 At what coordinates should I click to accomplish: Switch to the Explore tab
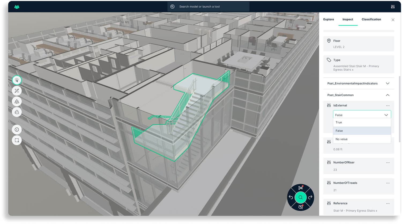tap(329, 19)
